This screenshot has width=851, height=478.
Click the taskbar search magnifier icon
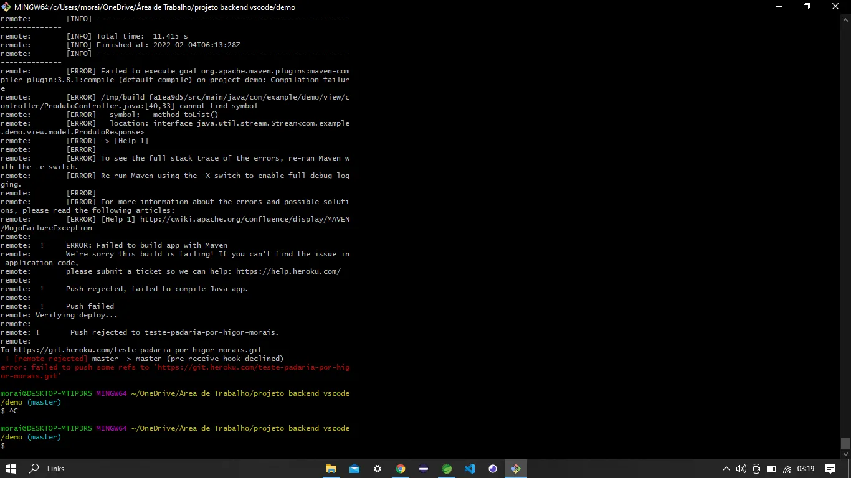pyautogui.click(x=34, y=469)
